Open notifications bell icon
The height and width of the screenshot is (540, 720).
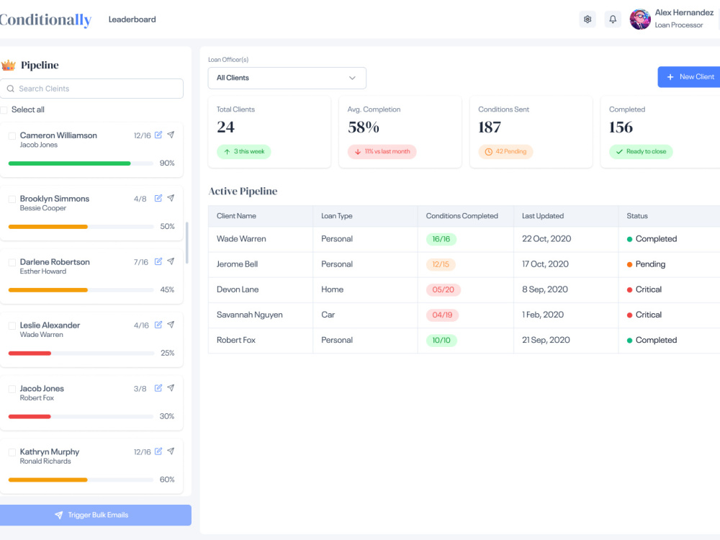point(613,19)
